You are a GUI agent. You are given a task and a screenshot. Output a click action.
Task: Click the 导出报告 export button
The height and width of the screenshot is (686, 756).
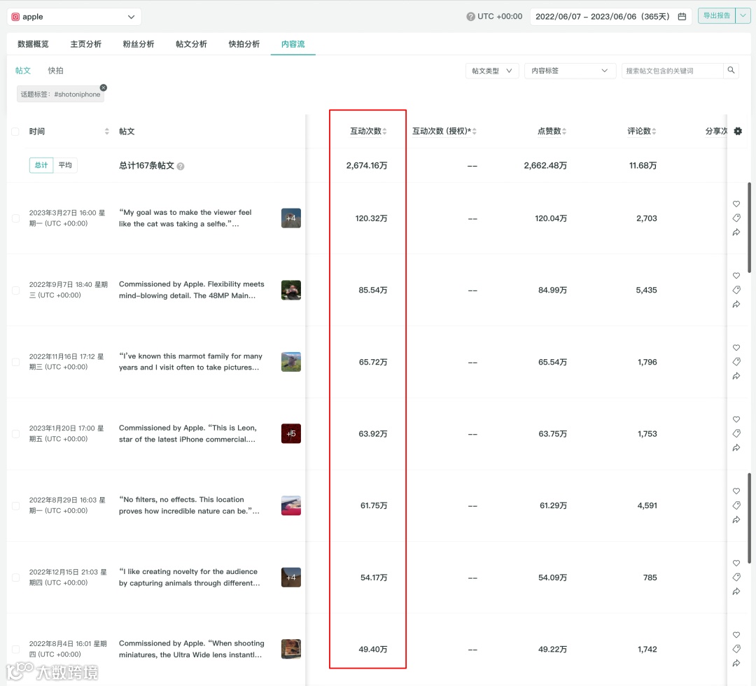point(717,16)
